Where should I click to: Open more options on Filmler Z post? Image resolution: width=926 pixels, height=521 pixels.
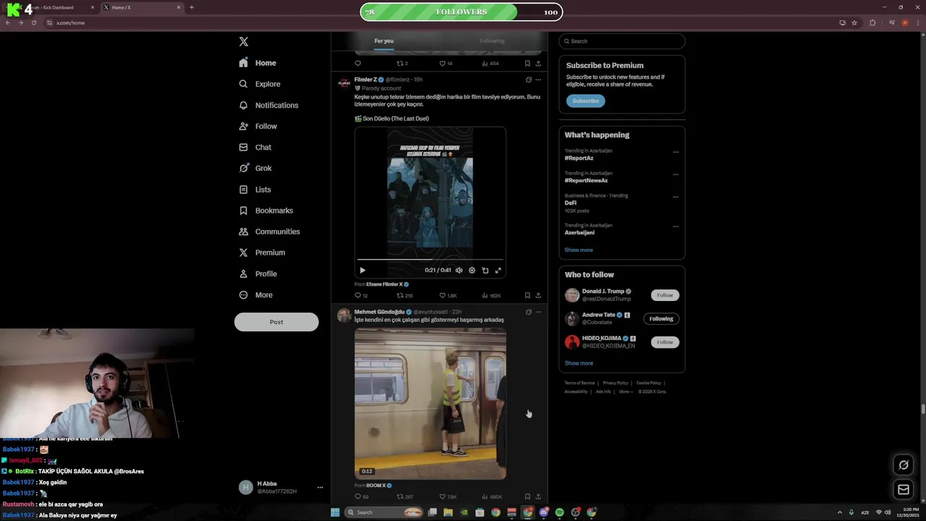[538, 80]
